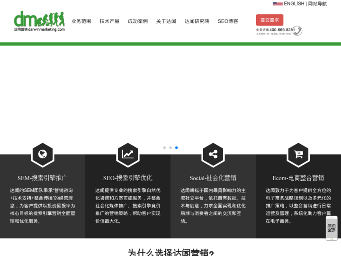Click the Ecom shopping cart hexagon icon
This screenshot has height=256, width=341.
[298, 154]
